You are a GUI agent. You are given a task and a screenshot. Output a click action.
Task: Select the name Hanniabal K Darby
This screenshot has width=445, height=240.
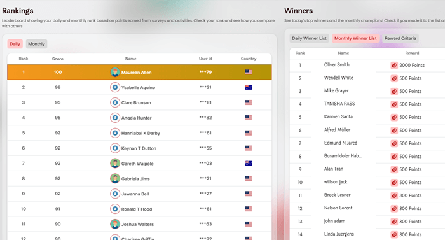(x=140, y=133)
